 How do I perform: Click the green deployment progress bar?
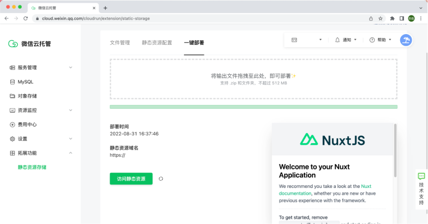254,107
